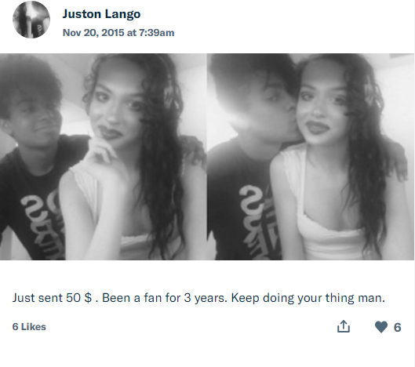Click the share upload icon
The width and height of the screenshot is (415, 367).
tap(344, 326)
